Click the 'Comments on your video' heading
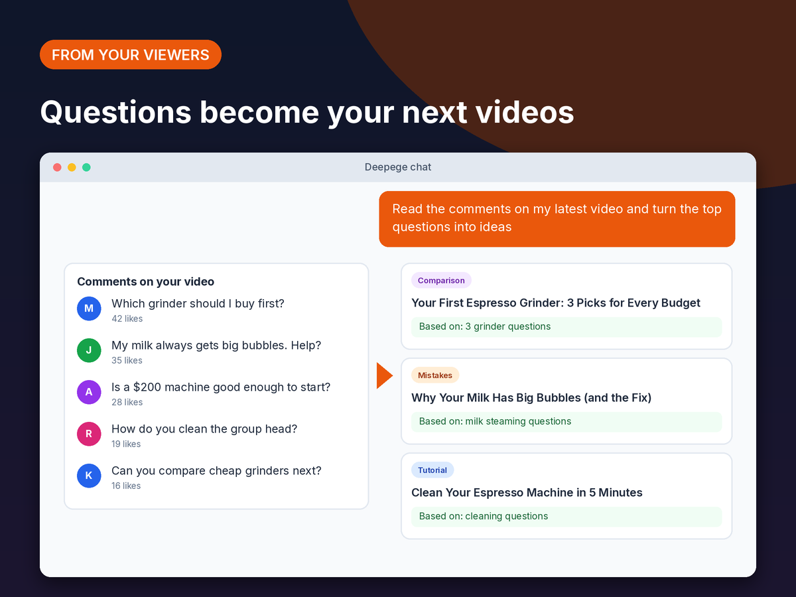The width and height of the screenshot is (796, 597). point(146,282)
